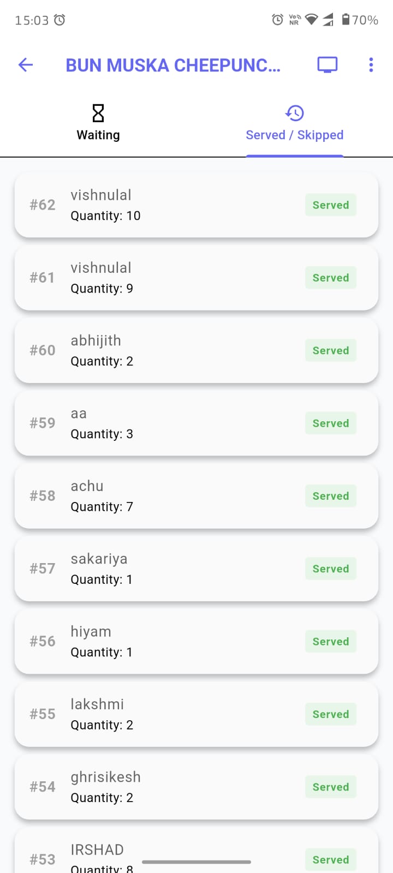Image resolution: width=393 pixels, height=873 pixels.
Task: Tap Served status on token #59
Action: coord(330,423)
